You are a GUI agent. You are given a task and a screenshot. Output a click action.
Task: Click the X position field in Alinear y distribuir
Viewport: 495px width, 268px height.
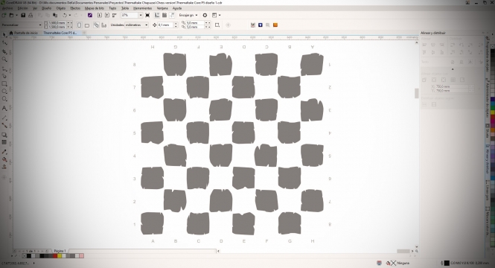point(455,86)
